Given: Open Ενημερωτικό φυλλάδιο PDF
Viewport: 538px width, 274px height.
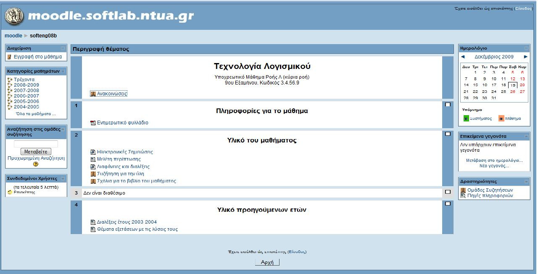Looking at the screenshot, I should click(x=122, y=123).
